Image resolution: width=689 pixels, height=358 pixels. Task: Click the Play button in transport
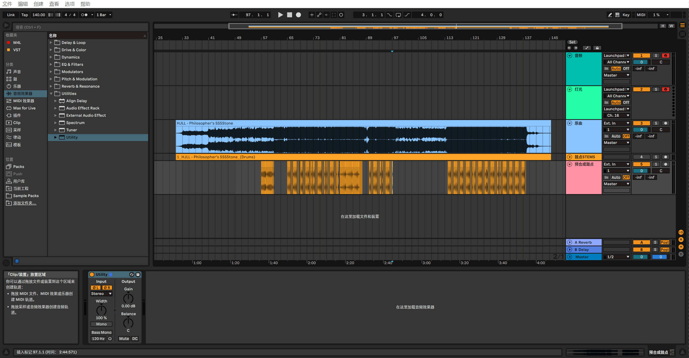click(280, 15)
